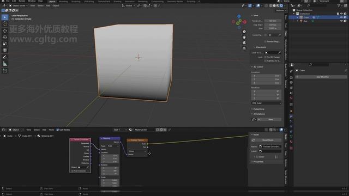This screenshot has height=196, width=349.
Task: Enable Lock To 3D Cursor checkbox
Action: click(x=266, y=57)
